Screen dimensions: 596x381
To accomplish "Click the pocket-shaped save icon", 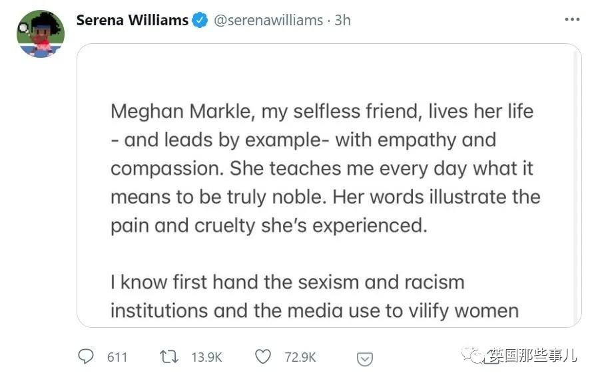I will click(364, 359).
